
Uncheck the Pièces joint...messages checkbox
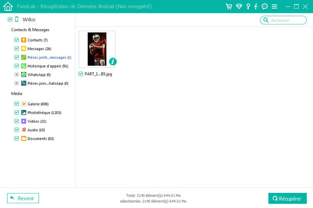click(17, 57)
